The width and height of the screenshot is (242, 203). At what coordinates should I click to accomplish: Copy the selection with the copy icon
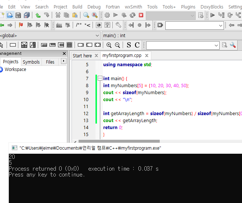(x=66, y=15)
